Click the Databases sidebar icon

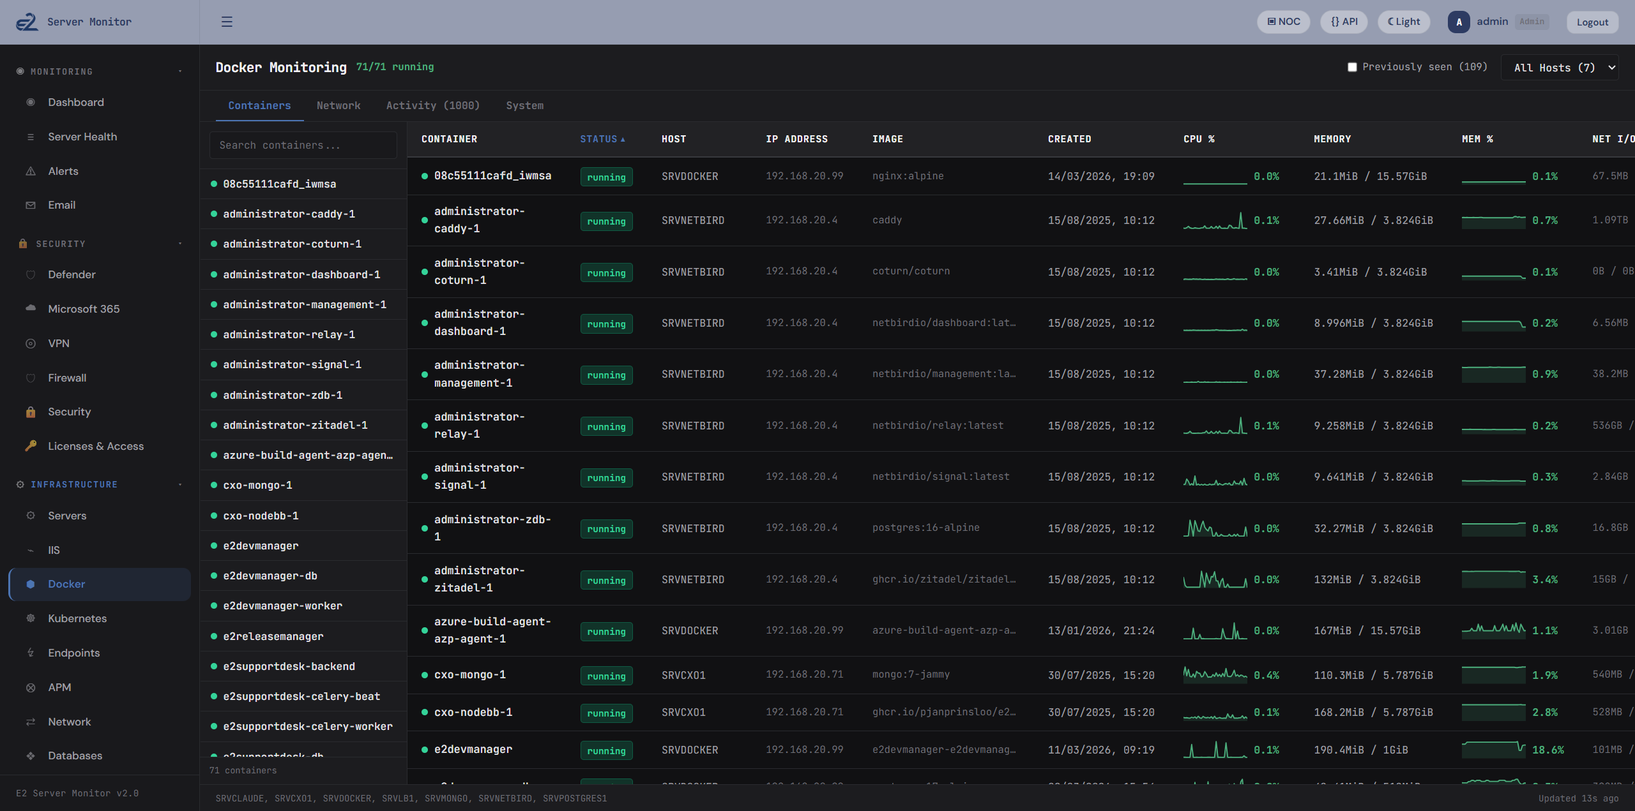[x=31, y=755]
